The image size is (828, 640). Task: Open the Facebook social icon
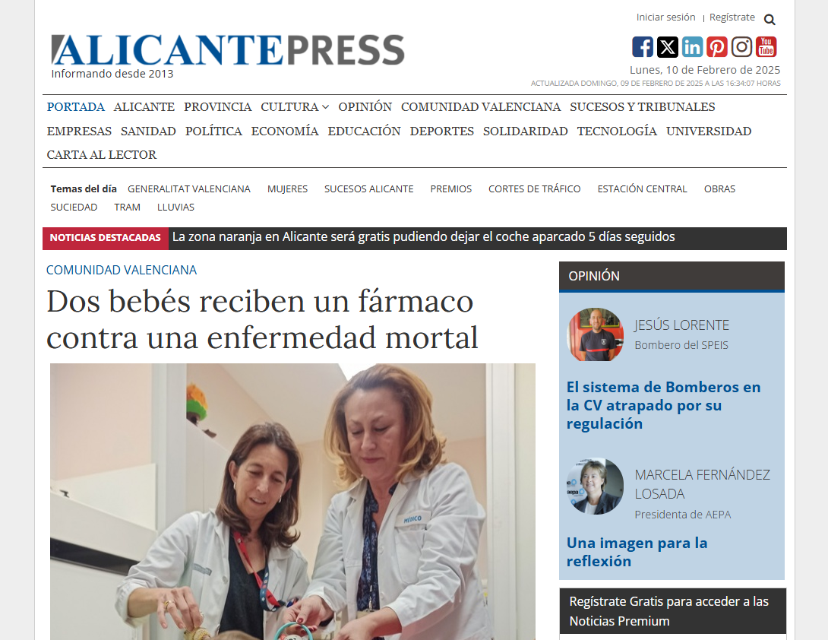click(x=642, y=47)
